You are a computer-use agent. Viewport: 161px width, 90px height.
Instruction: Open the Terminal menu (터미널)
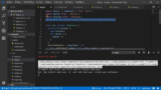[69, 2]
